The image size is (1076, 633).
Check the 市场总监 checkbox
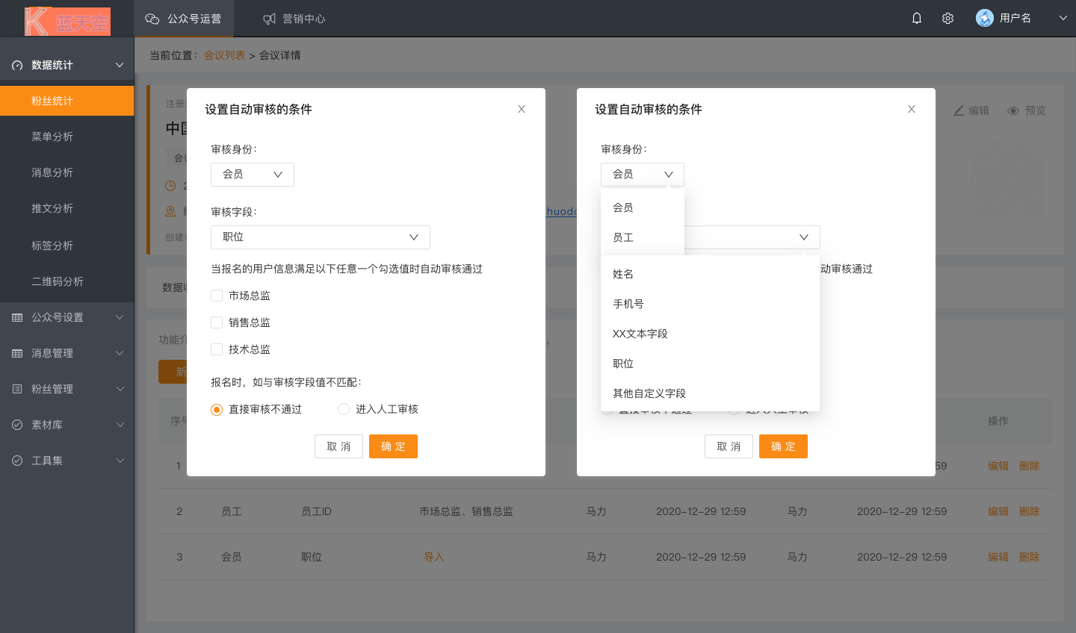click(x=217, y=296)
